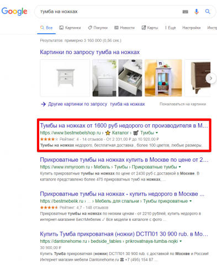The height and width of the screenshot is (265, 217).
Task: Open result Купить Тумба прикроватная (ножки) DСТП01
Action: point(124,234)
